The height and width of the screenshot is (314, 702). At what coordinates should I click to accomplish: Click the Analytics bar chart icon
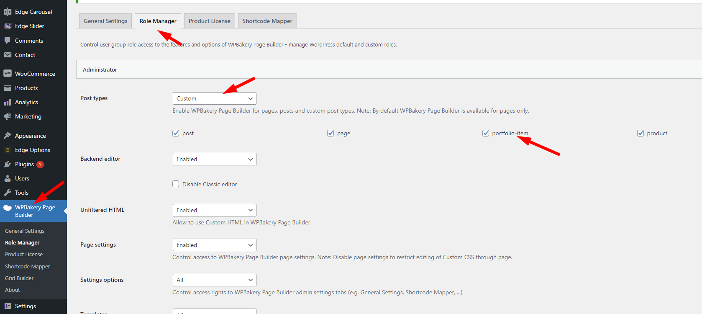(x=8, y=102)
